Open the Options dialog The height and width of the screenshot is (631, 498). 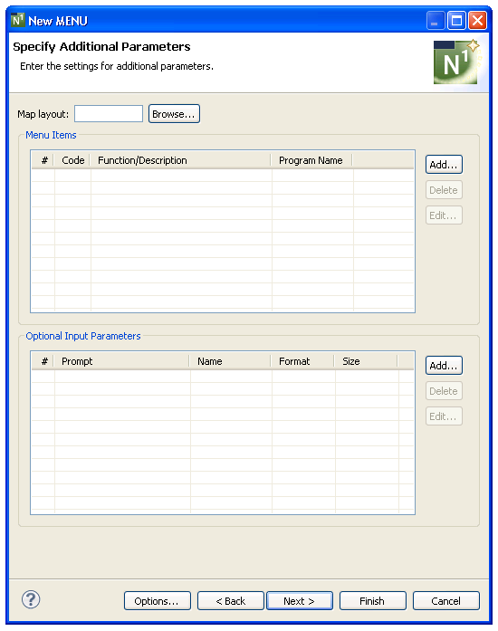158,601
